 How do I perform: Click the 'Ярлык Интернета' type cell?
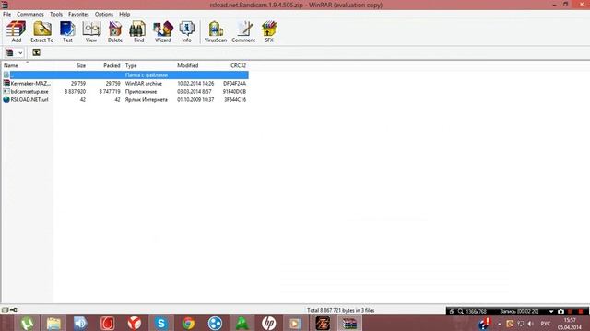(x=146, y=100)
